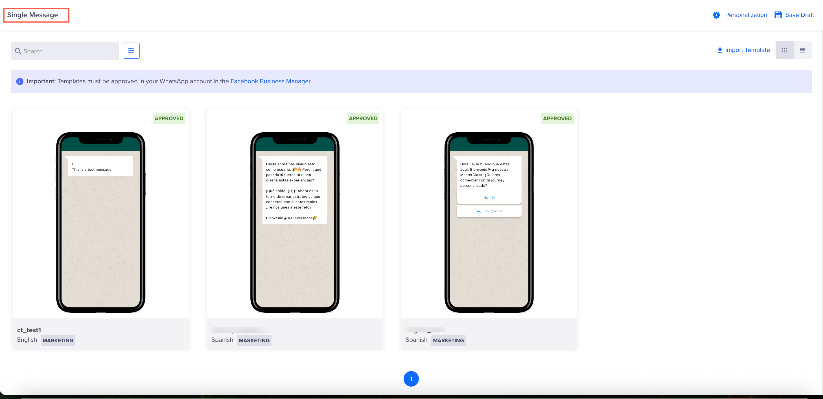
Task: Click the blue info icon in banner
Action: [x=20, y=82]
